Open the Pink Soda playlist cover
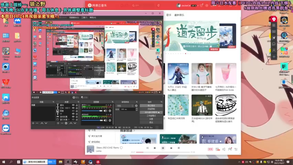 [x=226, y=74]
